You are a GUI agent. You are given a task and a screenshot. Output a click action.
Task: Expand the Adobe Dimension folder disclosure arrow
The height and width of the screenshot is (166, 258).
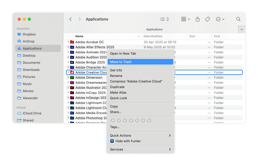pyautogui.click(x=68, y=77)
